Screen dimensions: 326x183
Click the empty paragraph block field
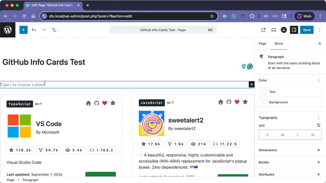(x=122, y=85)
